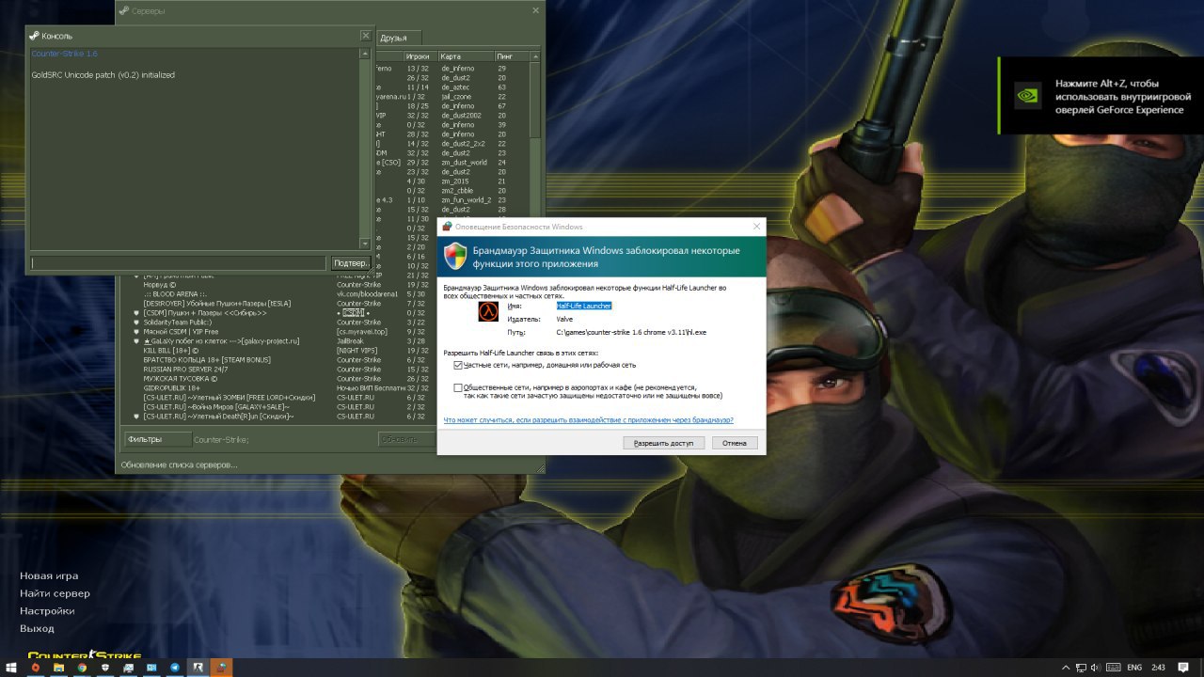Select Выход from main menu
The width and height of the screenshot is (1204, 677).
click(x=37, y=628)
